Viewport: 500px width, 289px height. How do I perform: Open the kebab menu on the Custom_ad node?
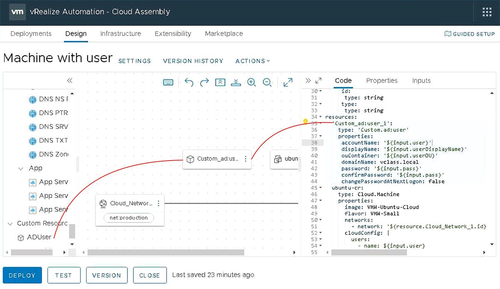245,159
